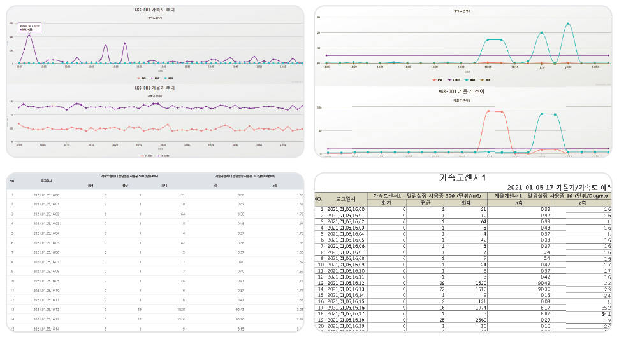
Task: Click the 'AGS-001 가속도 추이' chart title
Action: [x=155, y=11]
